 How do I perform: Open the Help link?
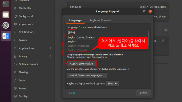pos(72,93)
